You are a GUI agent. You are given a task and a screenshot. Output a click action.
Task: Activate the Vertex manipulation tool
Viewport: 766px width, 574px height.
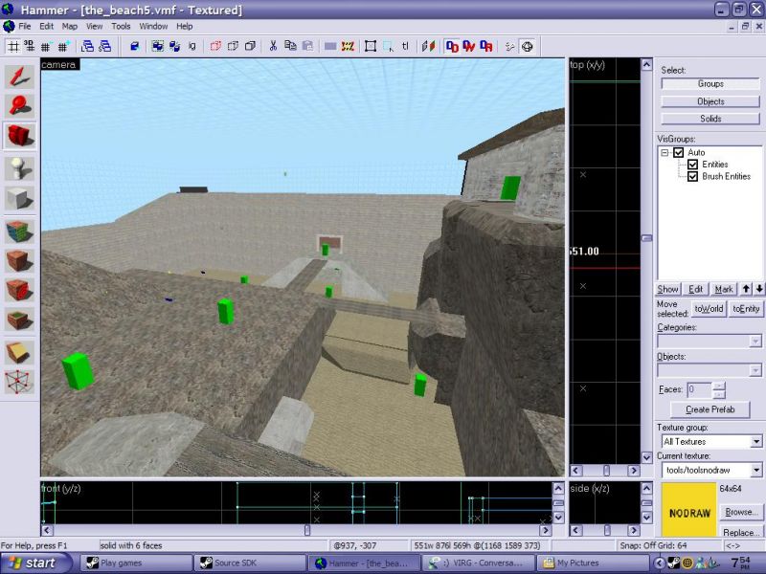(x=20, y=382)
